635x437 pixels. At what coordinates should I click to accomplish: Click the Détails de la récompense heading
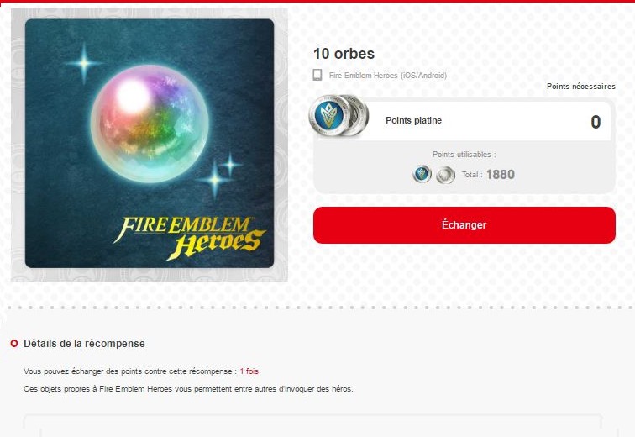(x=84, y=344)
